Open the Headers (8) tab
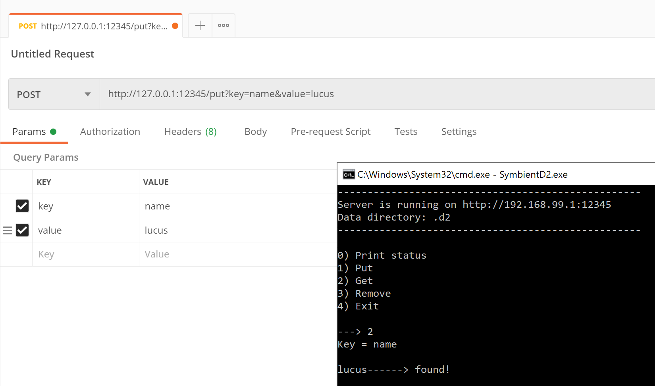The height and width of the screenshot is (386, 667). click(x=190, y=132)
